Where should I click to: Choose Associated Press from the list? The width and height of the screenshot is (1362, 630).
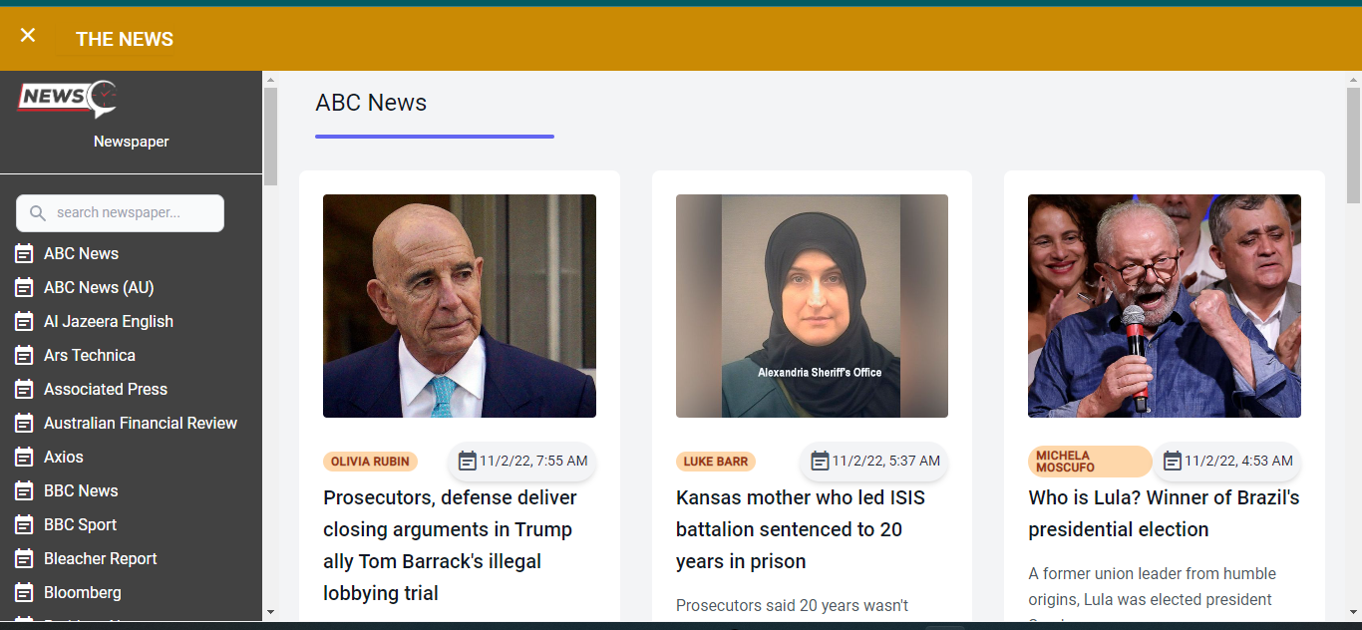pyautogui.click(x=106, y=390)
